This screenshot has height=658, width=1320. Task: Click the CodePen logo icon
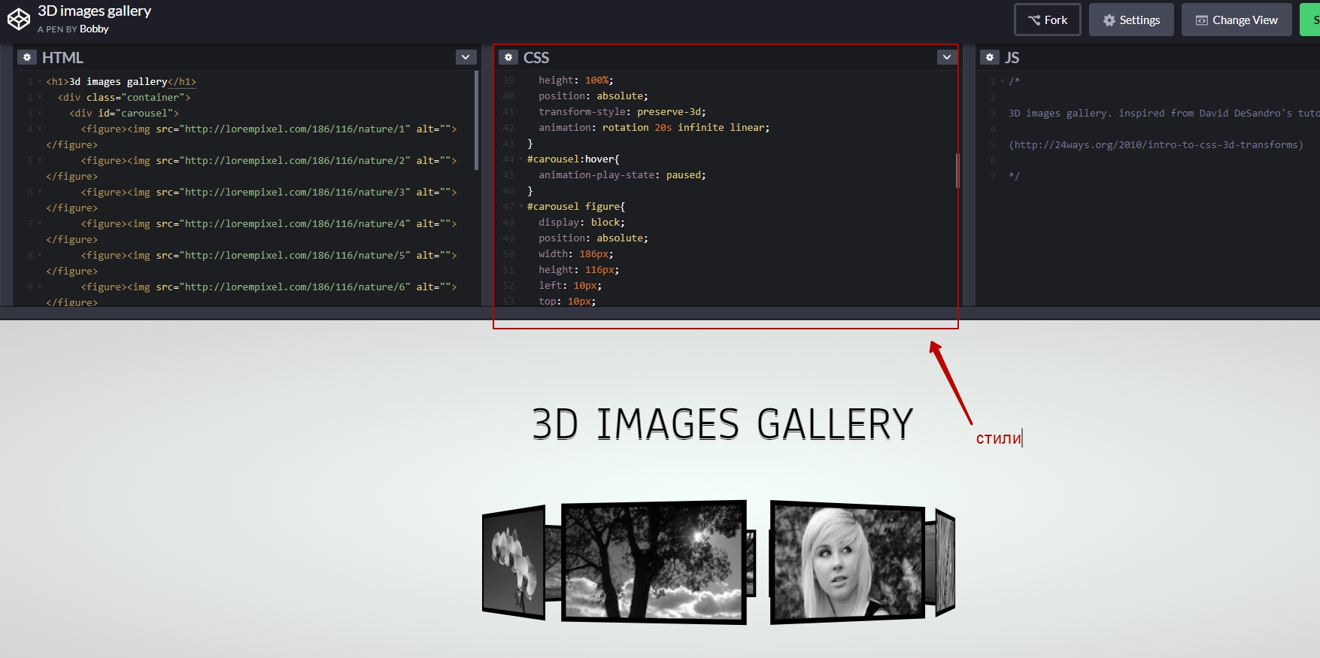pyautogui.click(x=19, y=19)
